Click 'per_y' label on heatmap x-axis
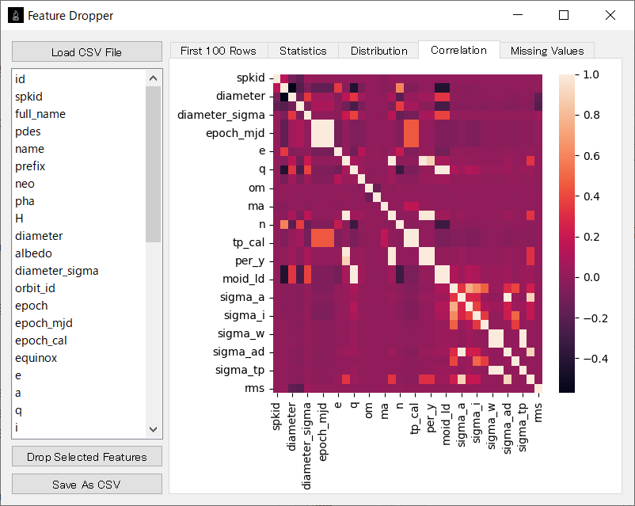The image size is (635, 506). click(x=431, y=417)
